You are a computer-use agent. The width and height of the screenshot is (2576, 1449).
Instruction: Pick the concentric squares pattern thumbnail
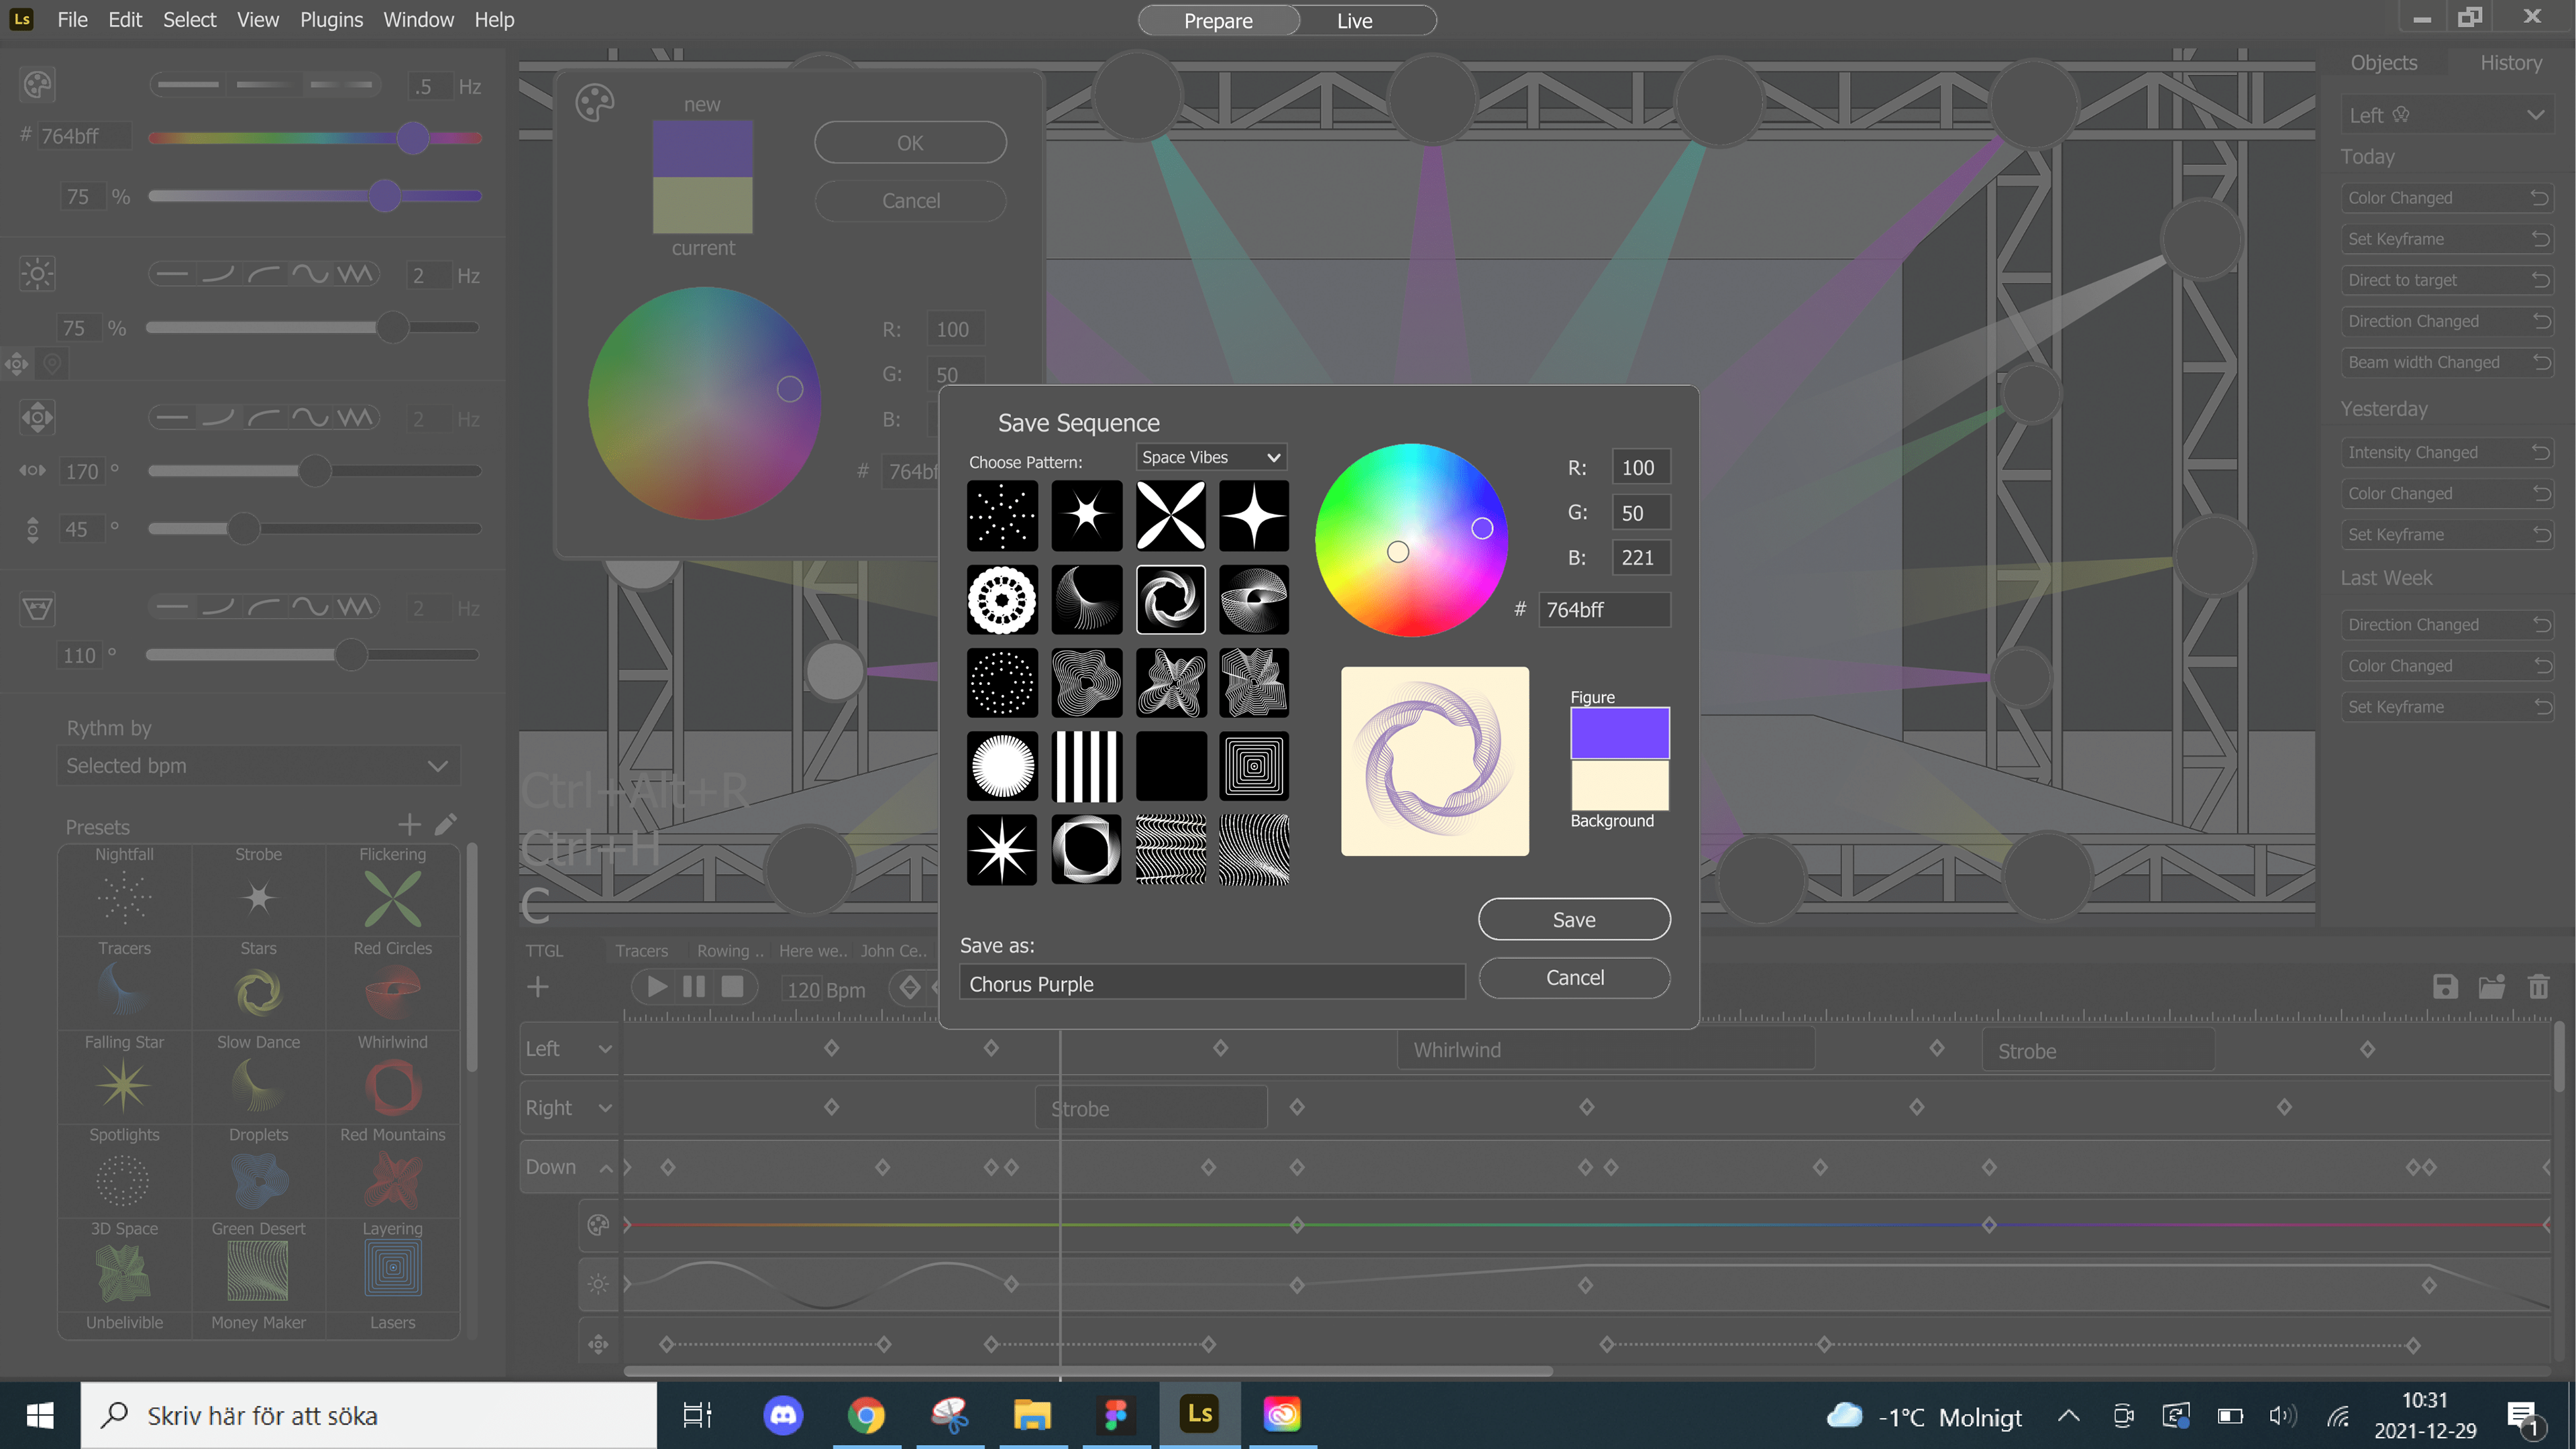(x=1254, y=767)
